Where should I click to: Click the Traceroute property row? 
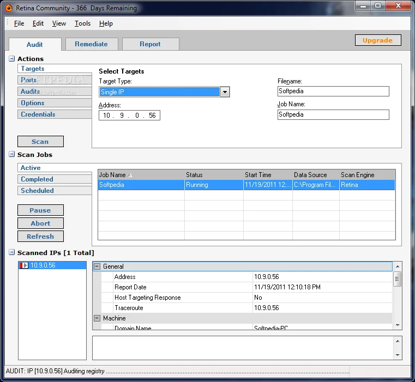pyautogui.click(x=246, y=308)
